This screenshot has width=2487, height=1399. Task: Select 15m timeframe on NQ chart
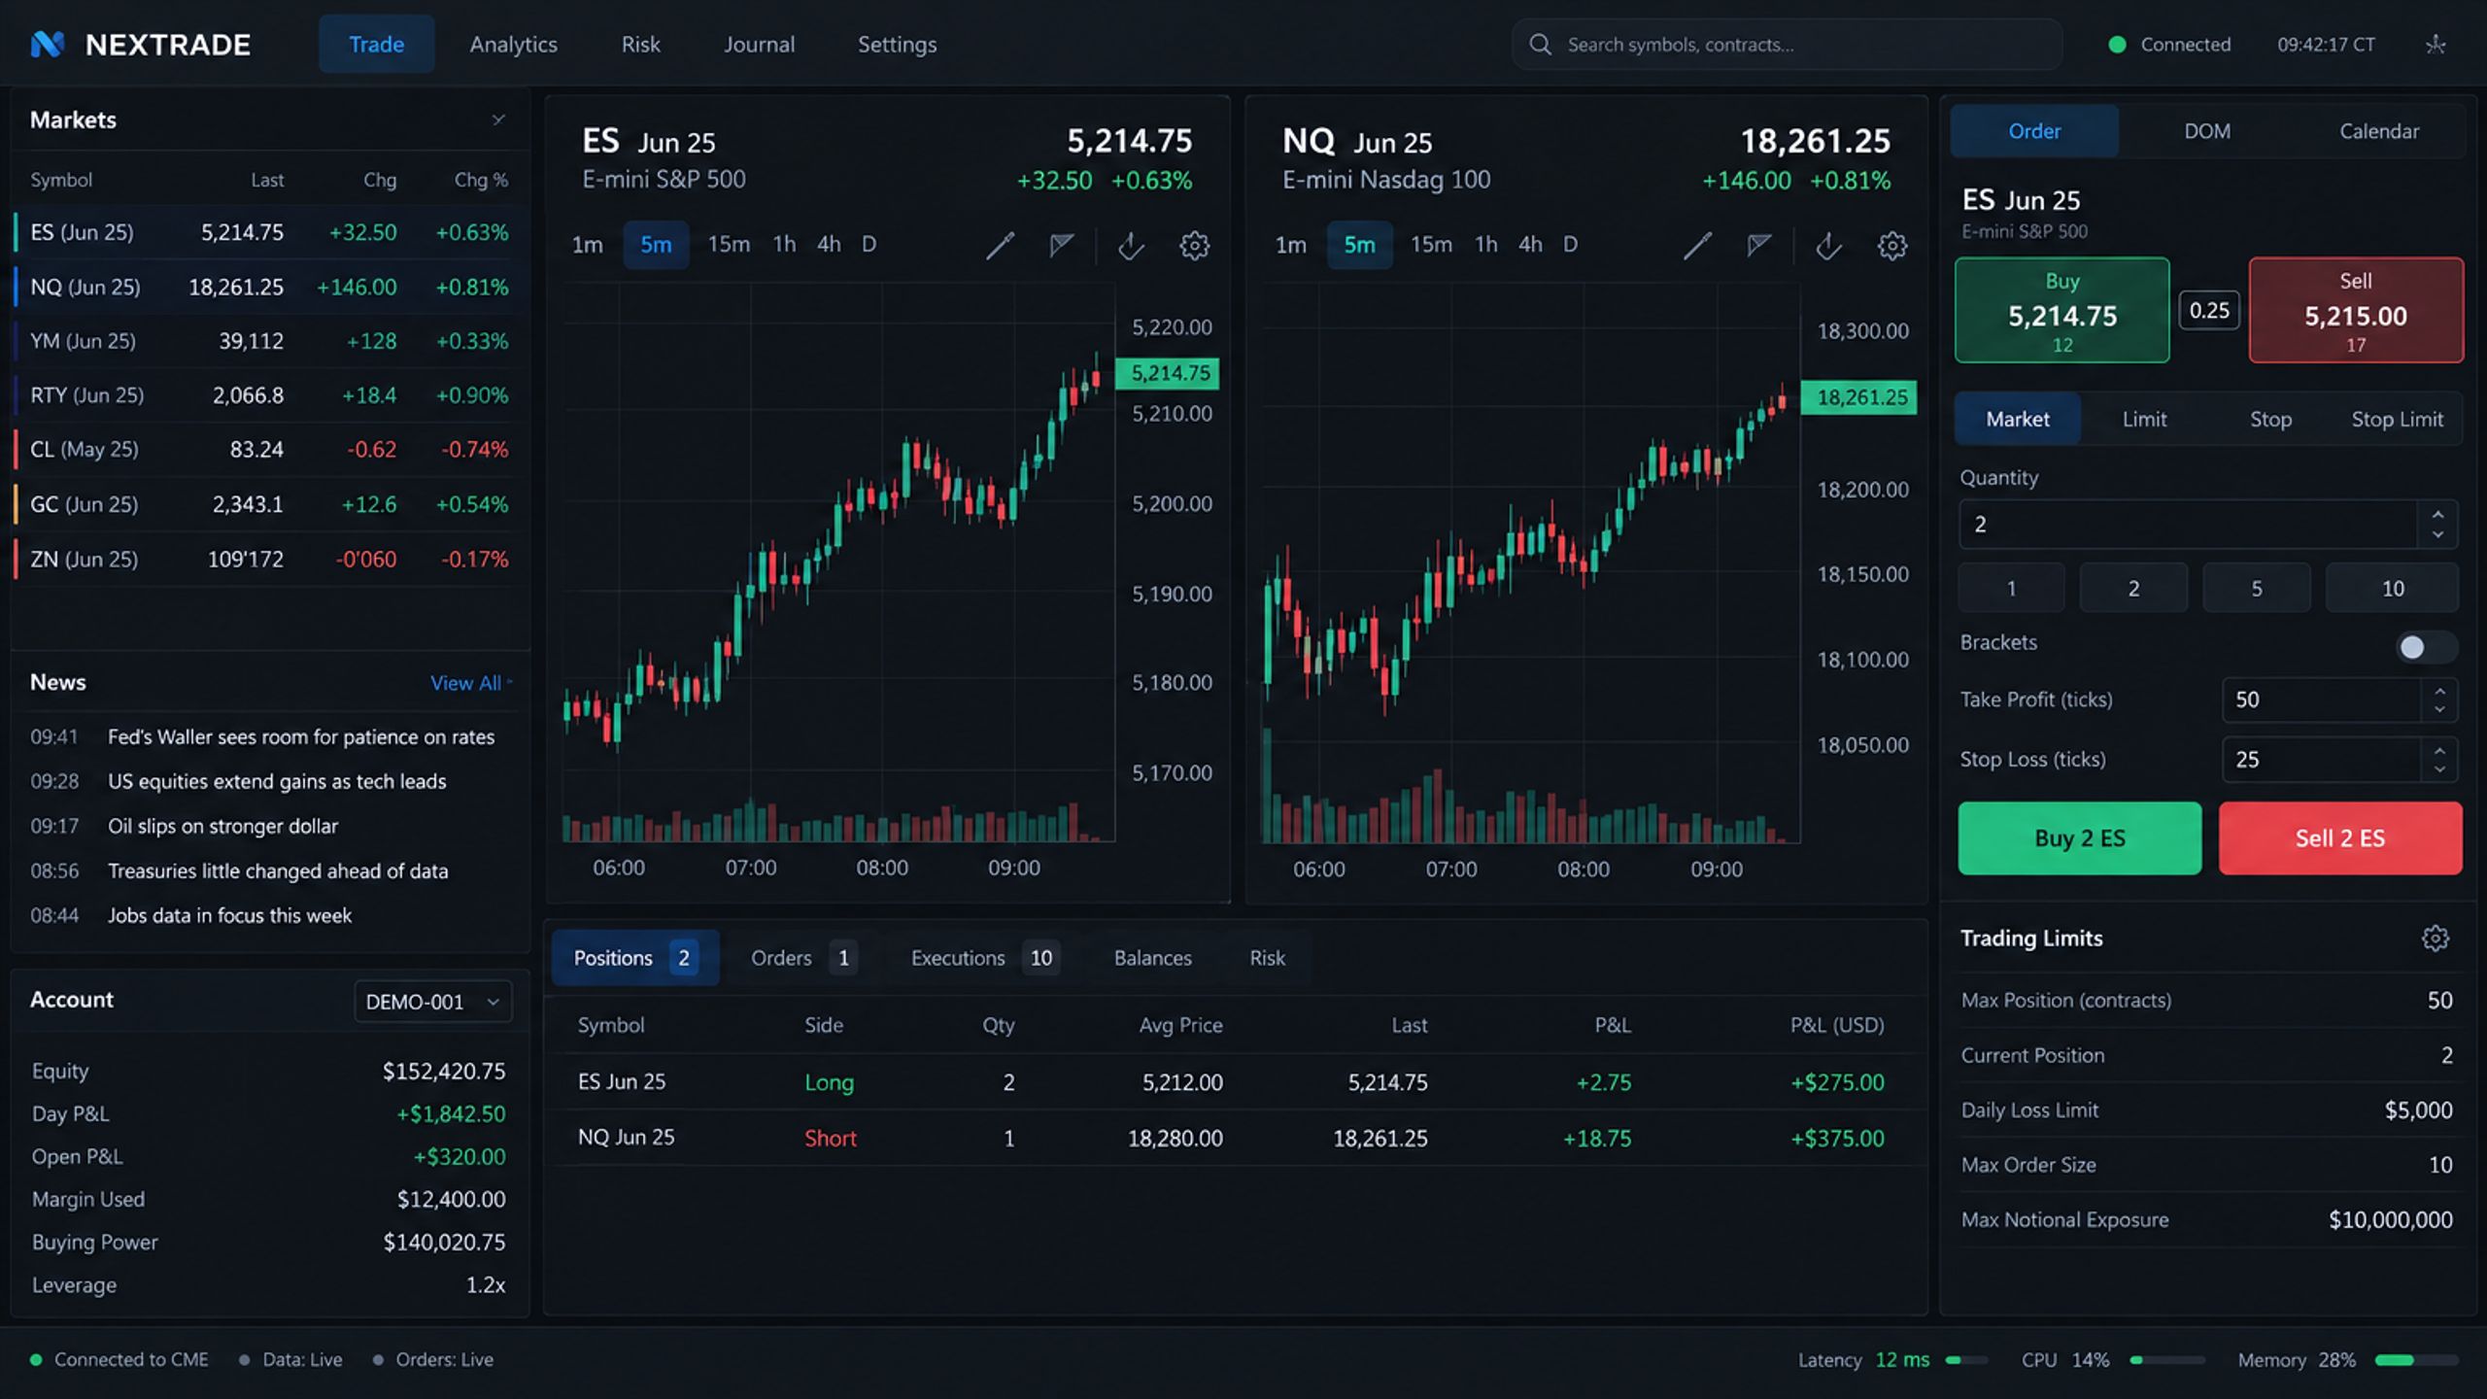coord(1431,245)
